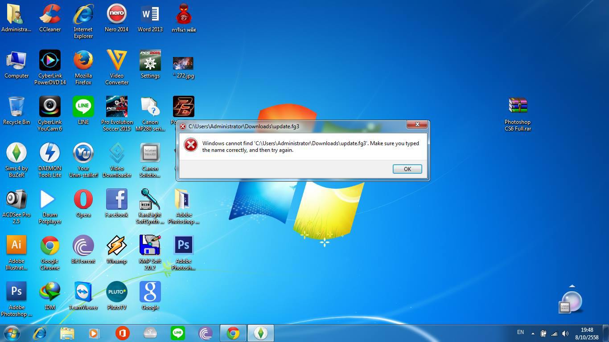Select Mozilla Firefox desktop icon
This screenshot has width=609, height=342.
[x=83, y=68]
